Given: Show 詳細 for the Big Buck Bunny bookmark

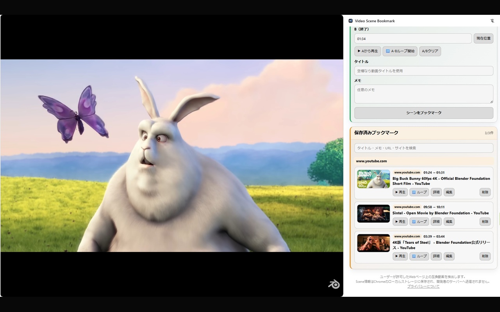Looking at the screenshot, I should pyautogui.click(x=436, y=192).
